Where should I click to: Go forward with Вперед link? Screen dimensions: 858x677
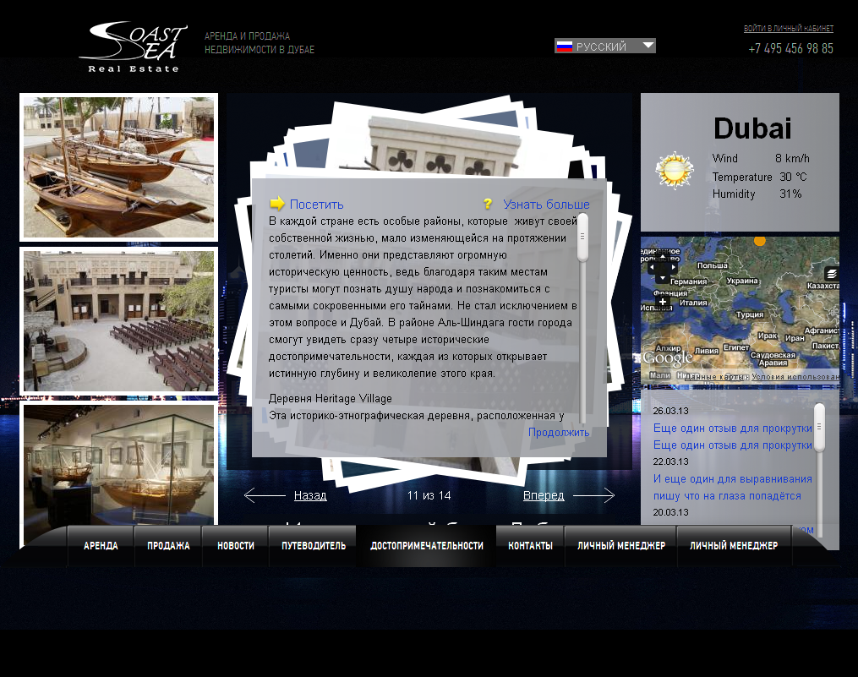pos(544,495)
